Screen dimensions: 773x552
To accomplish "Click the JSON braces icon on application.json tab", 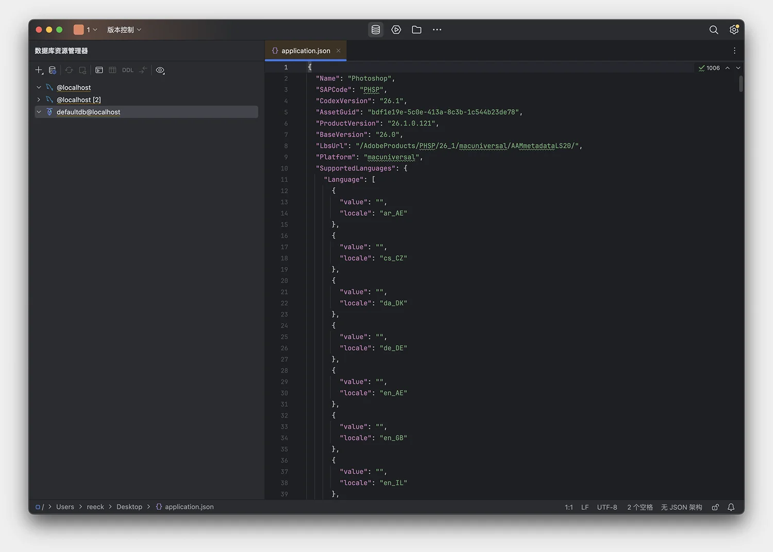I will pos(275,50).
